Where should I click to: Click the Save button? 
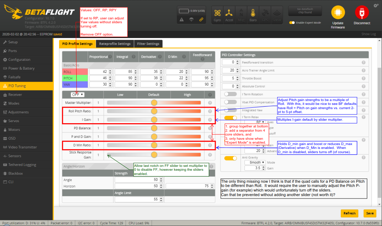click(370, 213)
